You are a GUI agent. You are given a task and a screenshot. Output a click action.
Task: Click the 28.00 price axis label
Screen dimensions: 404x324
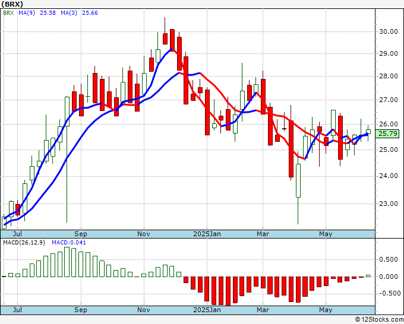(389, 76)
